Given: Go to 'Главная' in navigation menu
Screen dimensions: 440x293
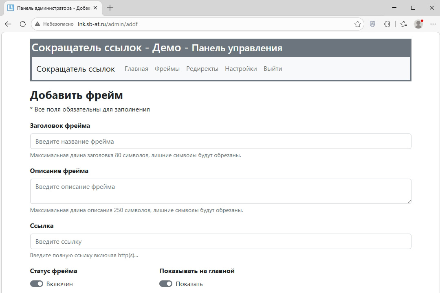Looking at the screenshot, I should click(x=136, y=69).
